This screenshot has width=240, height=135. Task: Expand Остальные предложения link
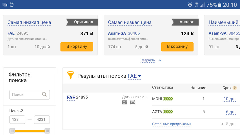(172, 124)
